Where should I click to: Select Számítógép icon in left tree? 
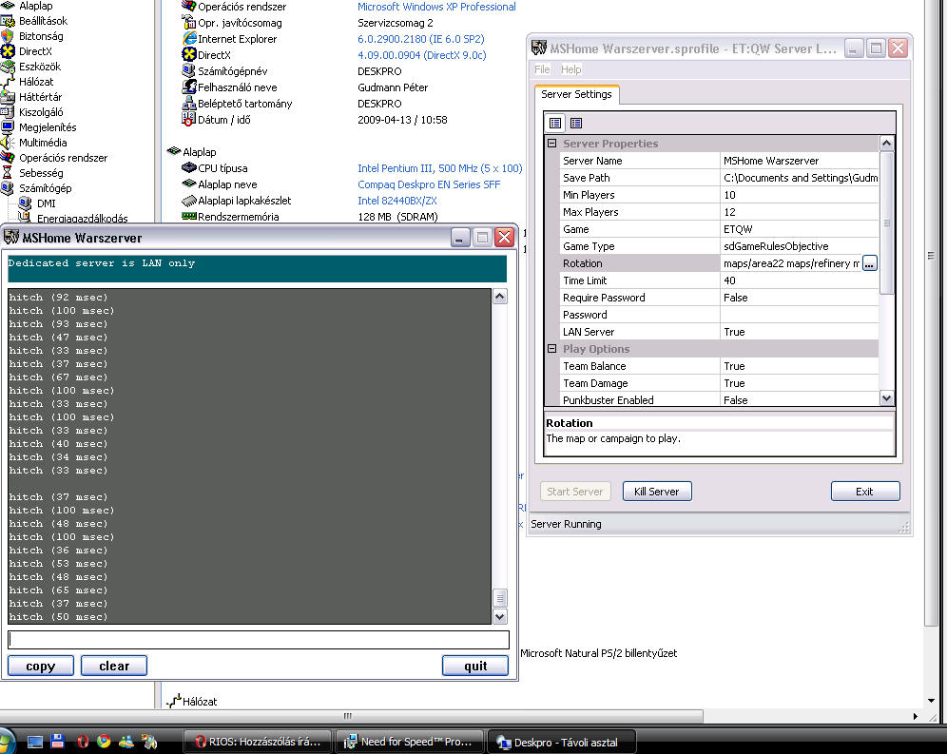(8, 188)
